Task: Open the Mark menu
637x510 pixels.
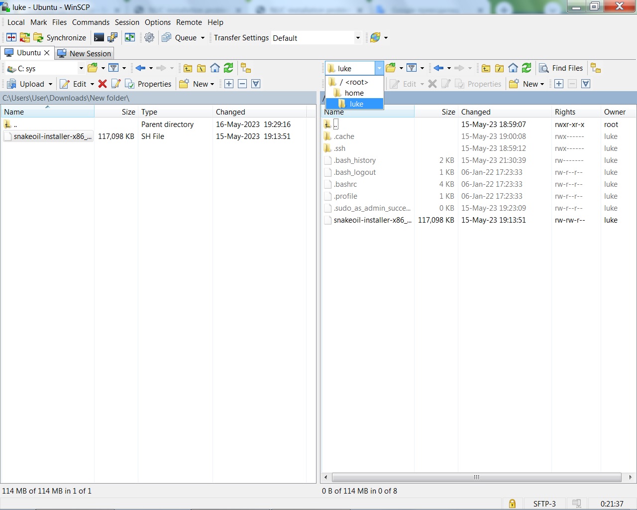Action: [x=38, y=22]
